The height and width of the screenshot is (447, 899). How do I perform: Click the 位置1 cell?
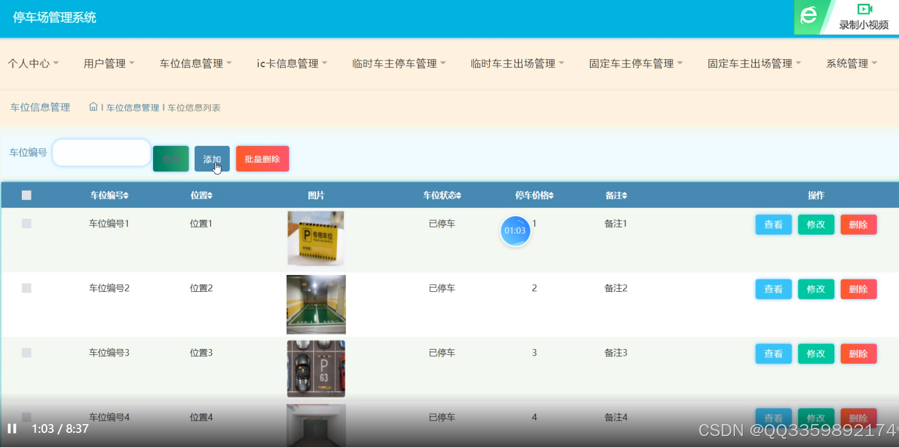point(201,223)
